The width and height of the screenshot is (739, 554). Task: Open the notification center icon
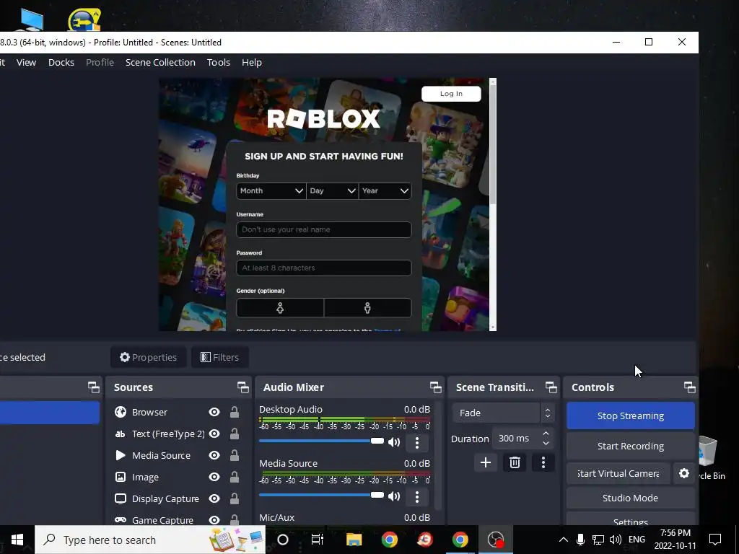click(x=715, y=540)
